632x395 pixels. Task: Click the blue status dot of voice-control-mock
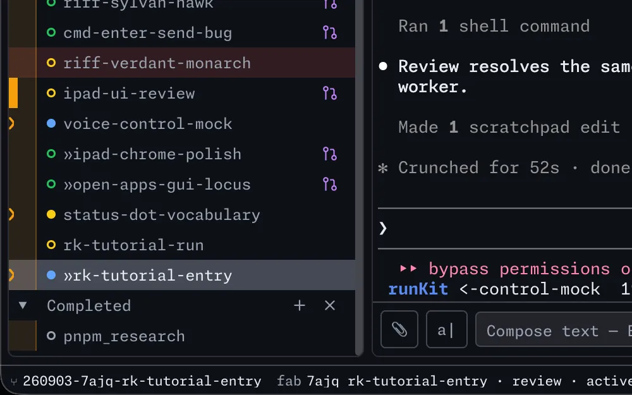[x=51, y=123]
